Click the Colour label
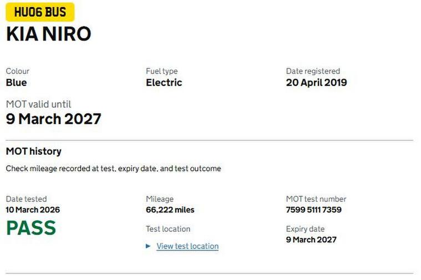 point(18,71)
